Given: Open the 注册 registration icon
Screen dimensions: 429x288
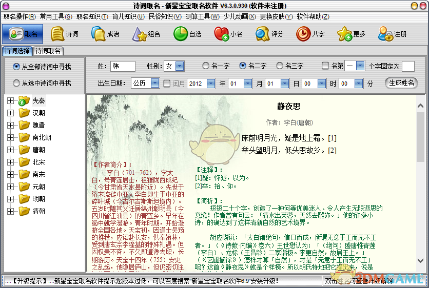Looking at the screenshot, I should (x=393, y=34).
